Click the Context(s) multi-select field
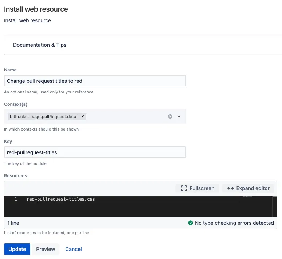This screenshot has height=259, width=282. 95,116
